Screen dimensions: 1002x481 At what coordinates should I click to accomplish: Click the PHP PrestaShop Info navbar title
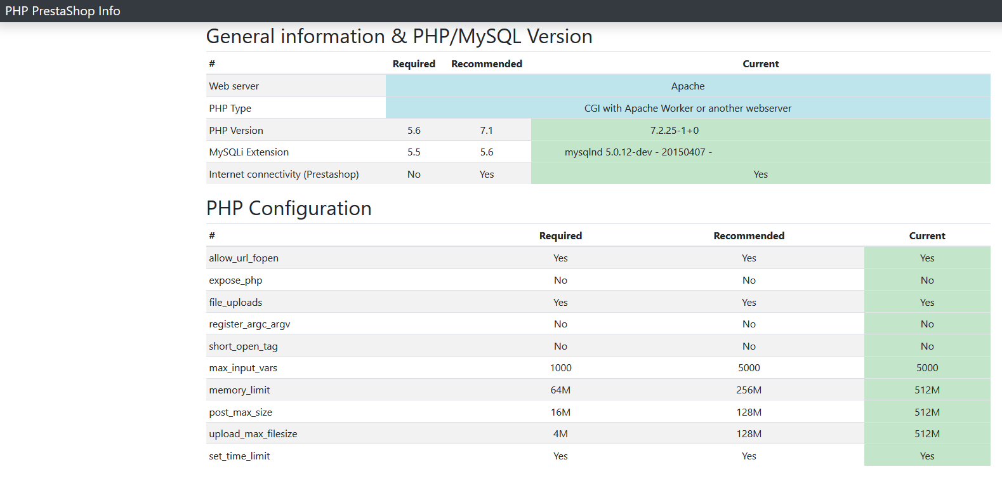pyautogui.click(x=63, y=11)
